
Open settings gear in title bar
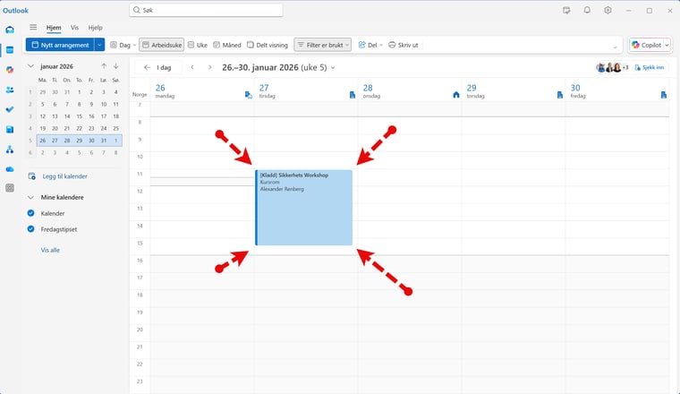(608, 10)
